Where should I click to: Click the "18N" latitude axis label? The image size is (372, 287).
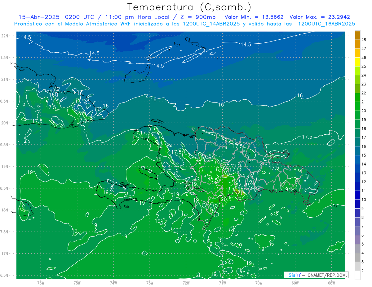pyautogui.click(x=4, y=210)
